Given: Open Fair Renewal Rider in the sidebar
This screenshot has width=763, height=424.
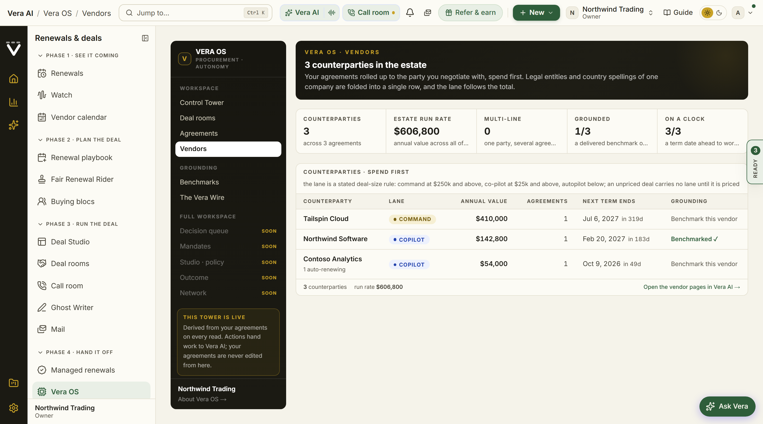Looking at the screenshot, I should pos(91,179).
